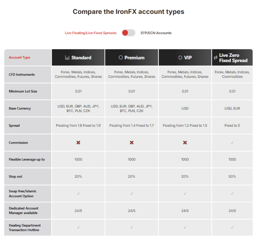Click VIP Dealing Department Hotline checkmark
The image size is (257, 239).
click(185, 228)
